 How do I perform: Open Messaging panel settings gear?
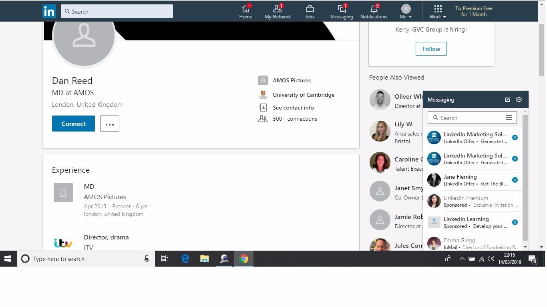[519, 100]
